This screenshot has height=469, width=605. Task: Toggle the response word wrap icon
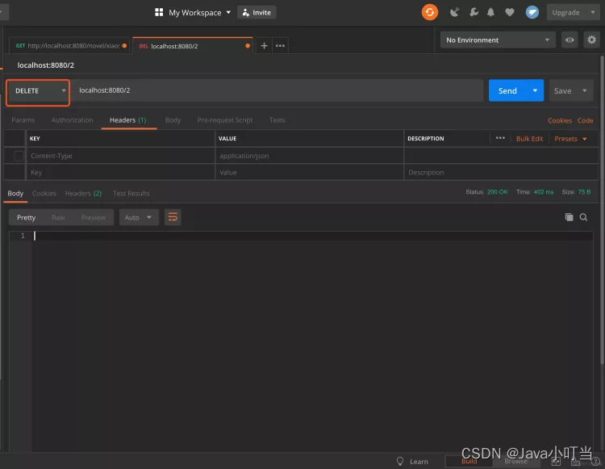[173, 217]
